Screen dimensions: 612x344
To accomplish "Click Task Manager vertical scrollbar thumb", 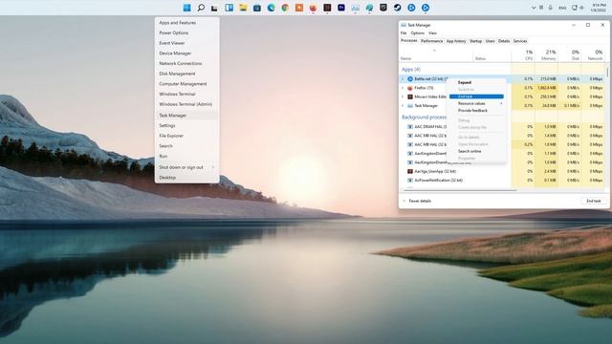I will click(607, 72).
